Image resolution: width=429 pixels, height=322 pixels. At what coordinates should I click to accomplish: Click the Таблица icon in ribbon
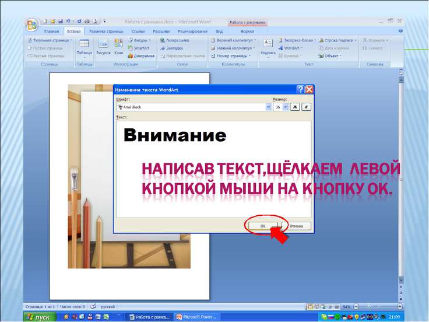[x=84, y=44]
